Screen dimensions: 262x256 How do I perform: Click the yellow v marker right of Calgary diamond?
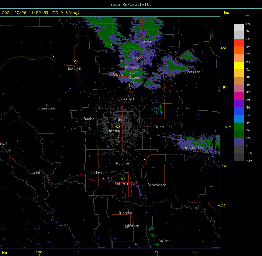(x=130, y=178)
